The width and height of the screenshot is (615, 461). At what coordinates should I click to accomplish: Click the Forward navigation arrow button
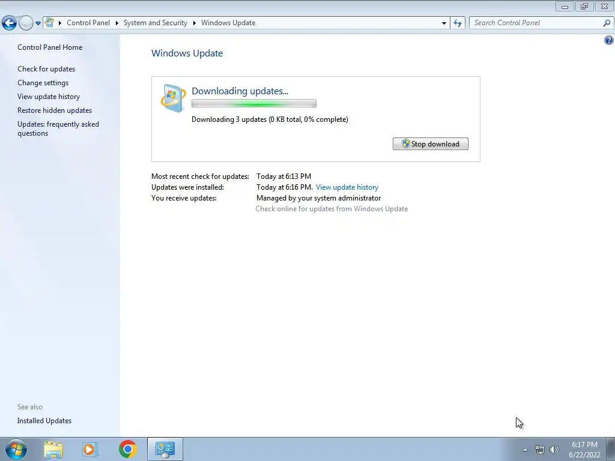coord(26,23)
